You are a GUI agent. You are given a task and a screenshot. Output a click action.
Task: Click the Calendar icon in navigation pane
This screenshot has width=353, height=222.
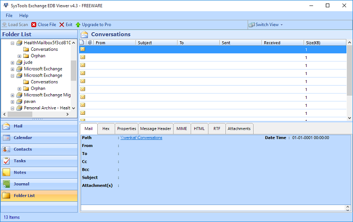tap(6, 138)
